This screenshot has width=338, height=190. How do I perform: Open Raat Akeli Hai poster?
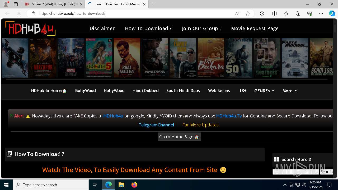click(x=127, y=58)
